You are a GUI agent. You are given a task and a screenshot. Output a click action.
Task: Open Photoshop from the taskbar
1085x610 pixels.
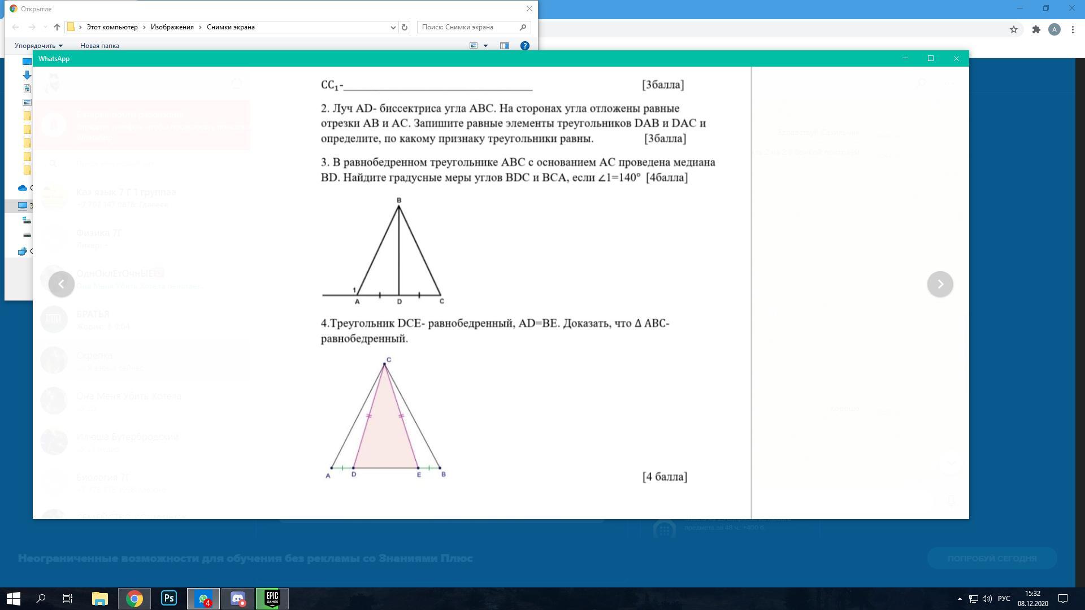169,598
